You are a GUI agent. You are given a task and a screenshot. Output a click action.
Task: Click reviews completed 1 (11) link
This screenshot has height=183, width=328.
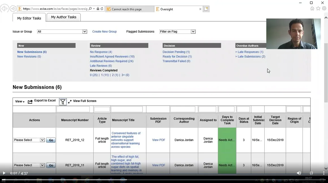point(105,75)
